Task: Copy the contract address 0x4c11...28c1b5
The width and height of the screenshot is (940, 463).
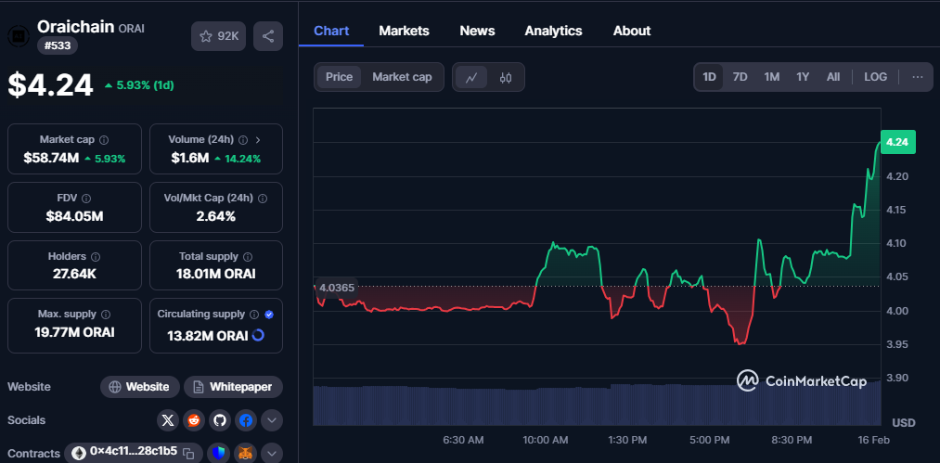Action: click(x=188, y=453)
